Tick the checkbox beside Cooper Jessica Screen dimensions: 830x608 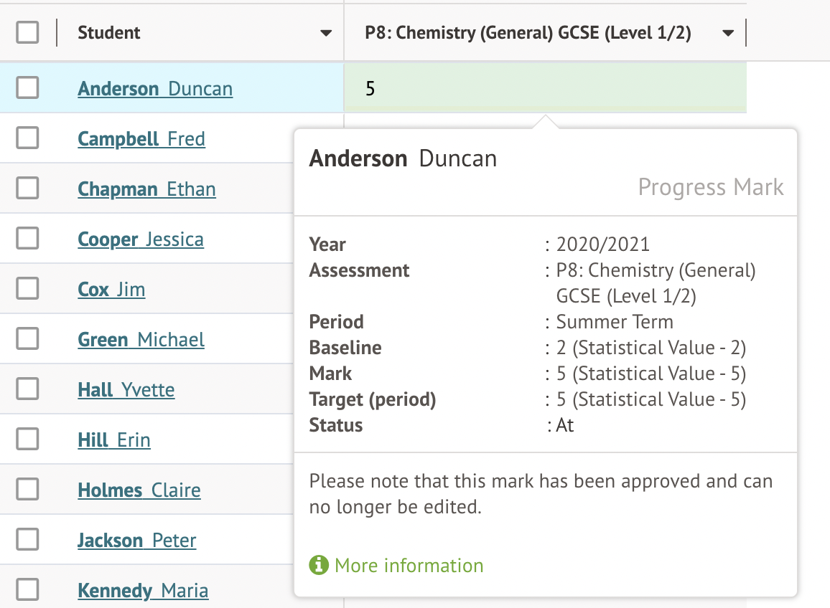click(27, 239)
